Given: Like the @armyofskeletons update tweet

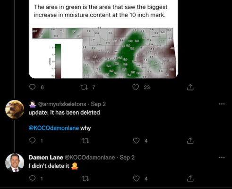Looking at the screenshot, I should pos(136,141).
